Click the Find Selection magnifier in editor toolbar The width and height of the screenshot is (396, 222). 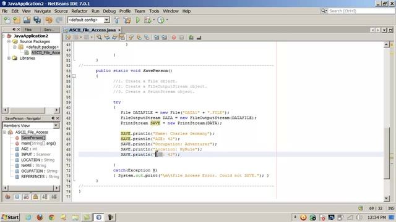(x=99, y=37)
